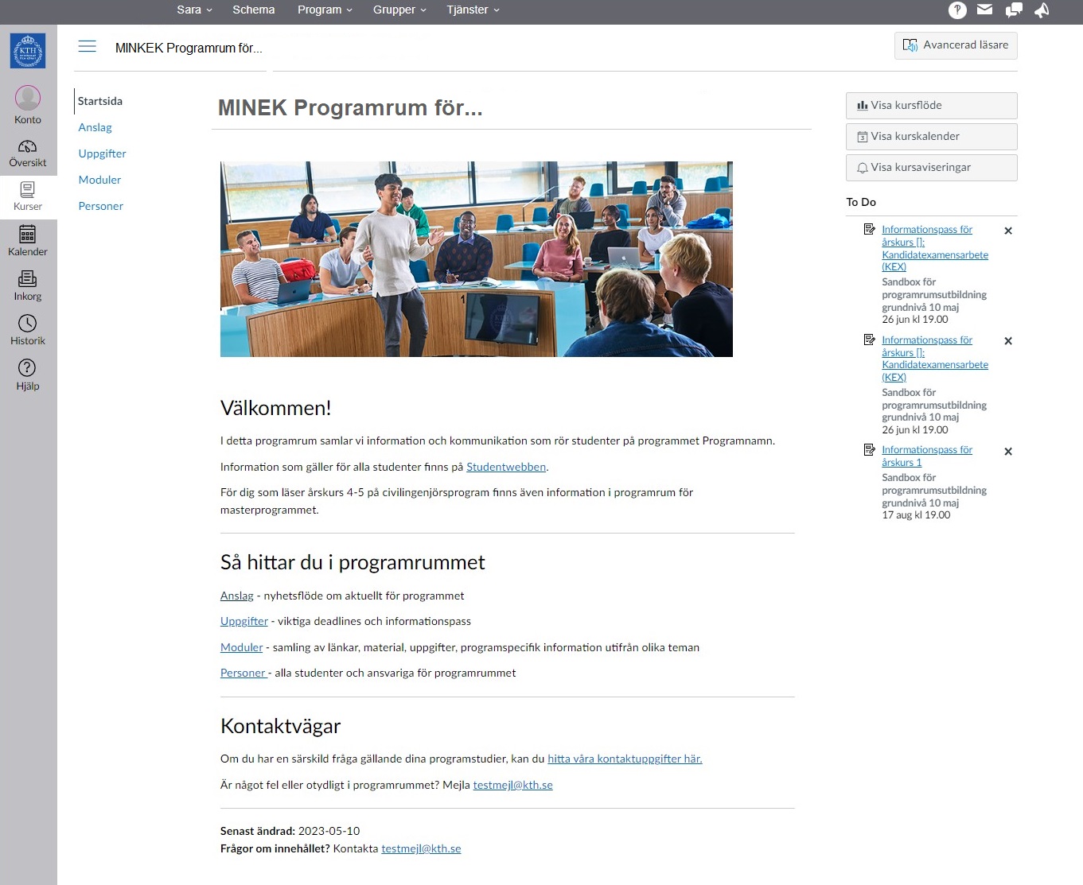Expand the Sara dropdown menu
1083x885 pixels.
point(194,10)
